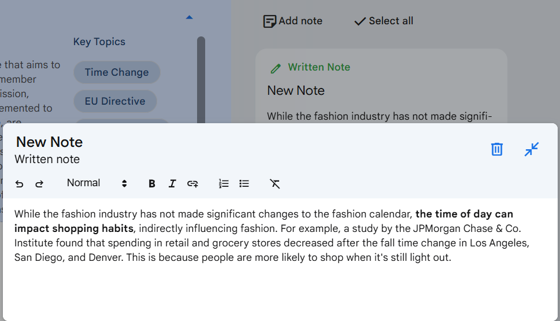Apply the bulleted list format
560x321 pixels.
(x=244, y=184)
